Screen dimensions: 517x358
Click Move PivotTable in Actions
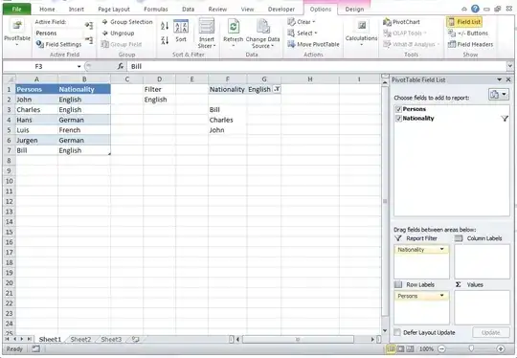click(313, 44)
